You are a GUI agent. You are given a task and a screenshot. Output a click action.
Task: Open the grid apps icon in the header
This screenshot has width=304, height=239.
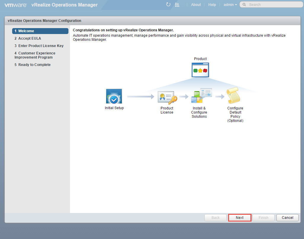tap(177, 5)
